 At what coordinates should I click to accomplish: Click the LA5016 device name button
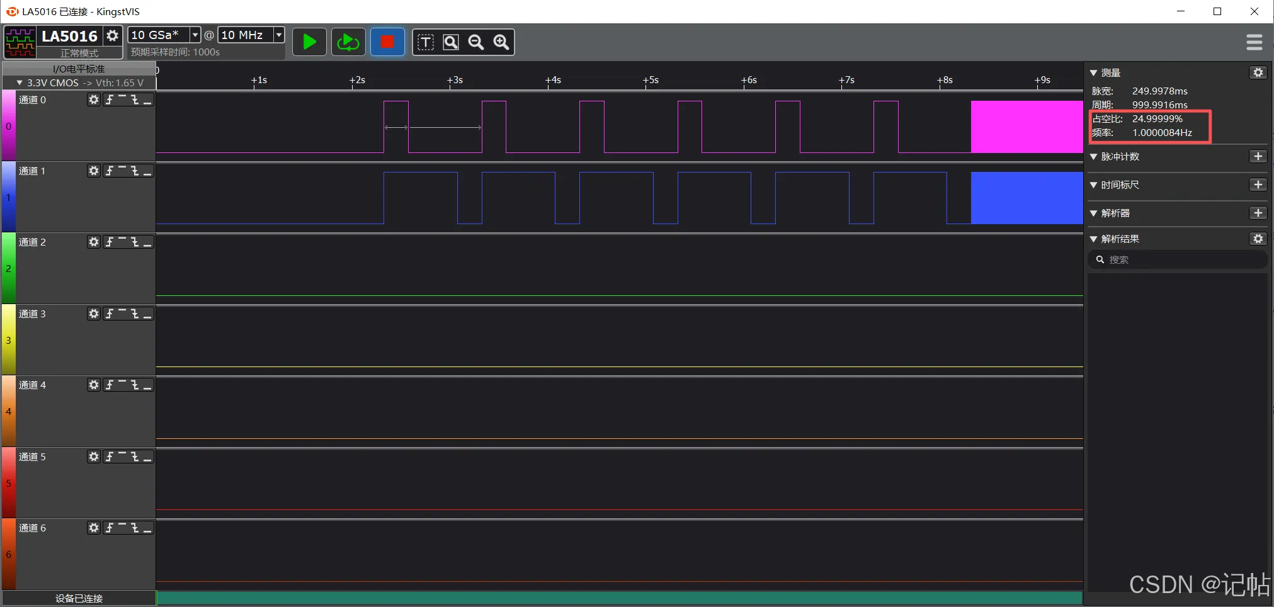click(x=70, y=36)
